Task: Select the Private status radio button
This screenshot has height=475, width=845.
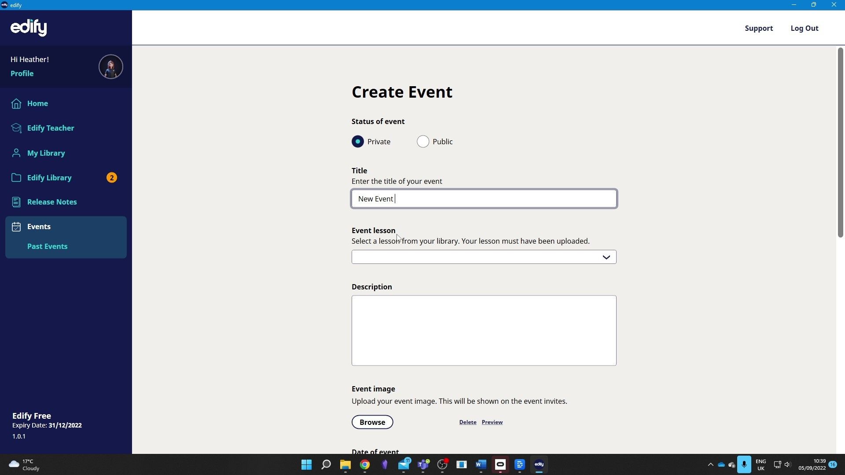Action: pos(358,142)
